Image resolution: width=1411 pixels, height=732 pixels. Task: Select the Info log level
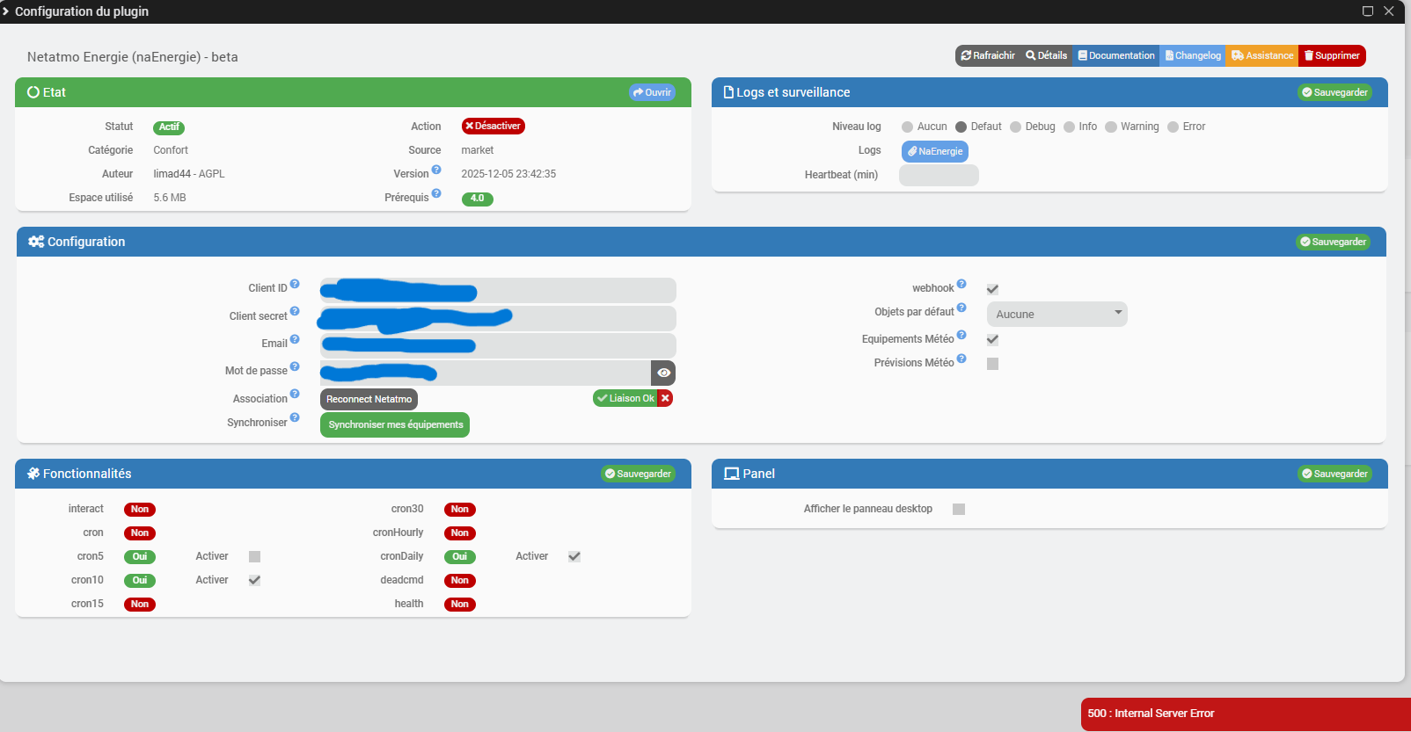1070,127
